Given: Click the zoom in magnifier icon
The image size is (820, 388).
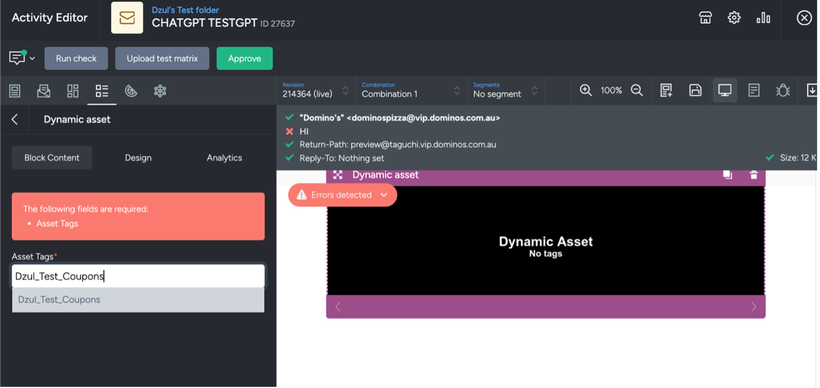Looking at the screenshot, I should [585, 90].
